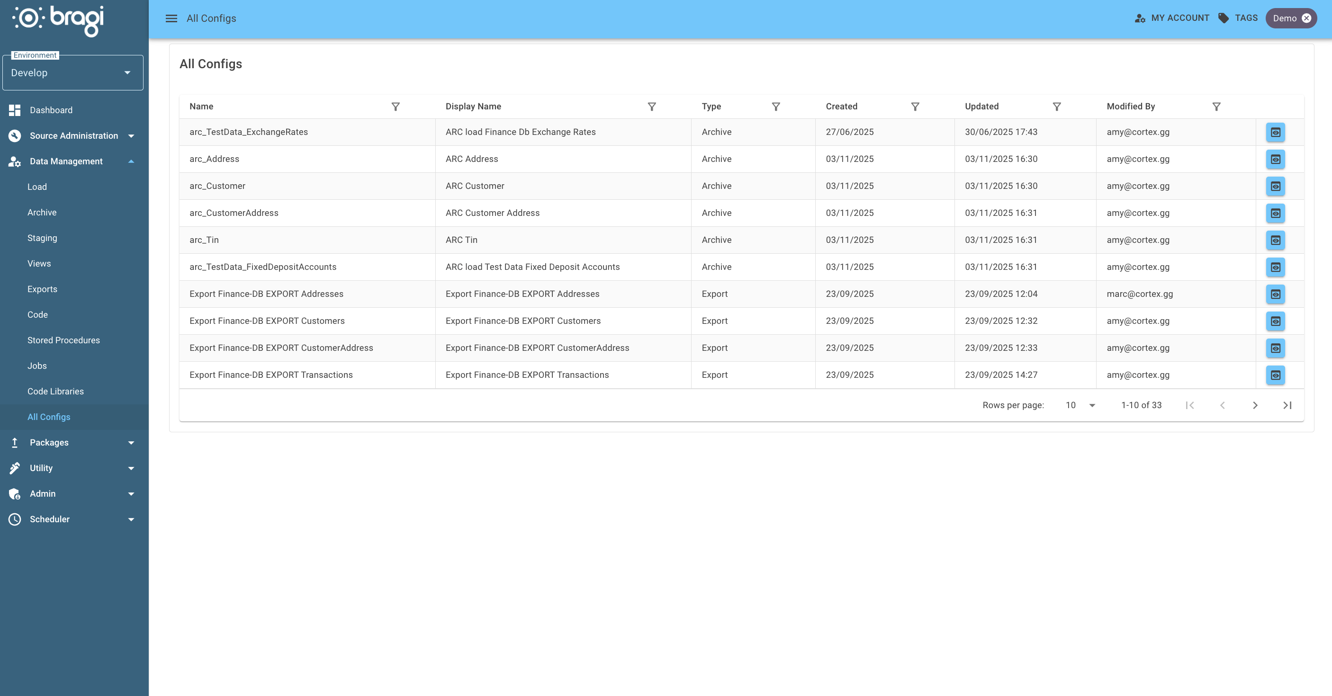The image size is (1332, 696).
Task: Go to previous page
Action: 1223,405
